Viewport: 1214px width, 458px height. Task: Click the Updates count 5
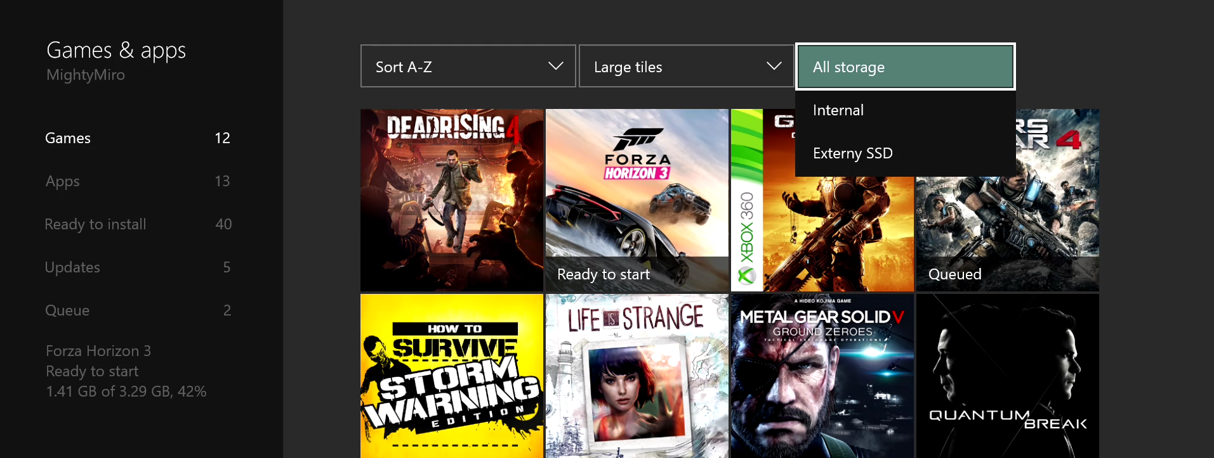(x=227, y=267)
